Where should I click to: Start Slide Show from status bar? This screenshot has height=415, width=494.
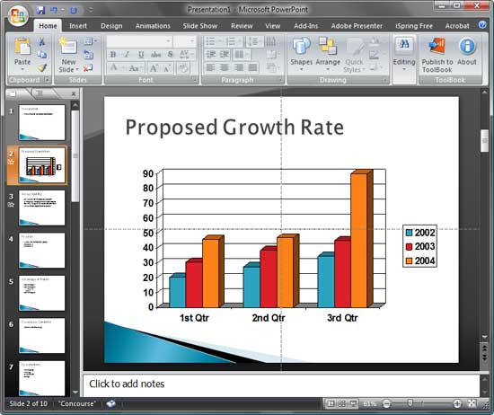tap(353, 403)
